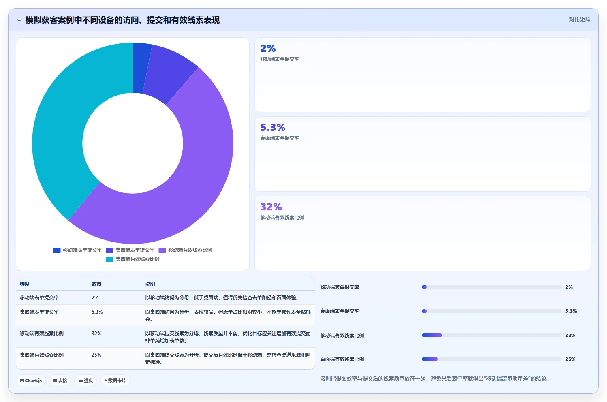Select table cell 桌面端有效线索比例

[x=42, y=355]
